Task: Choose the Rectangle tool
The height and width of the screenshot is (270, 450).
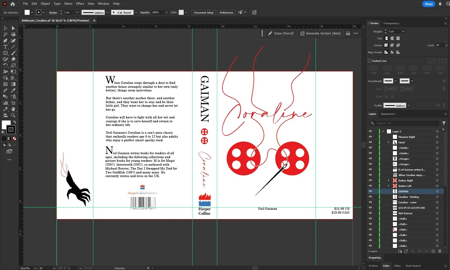Action: (x=5, y=53)
